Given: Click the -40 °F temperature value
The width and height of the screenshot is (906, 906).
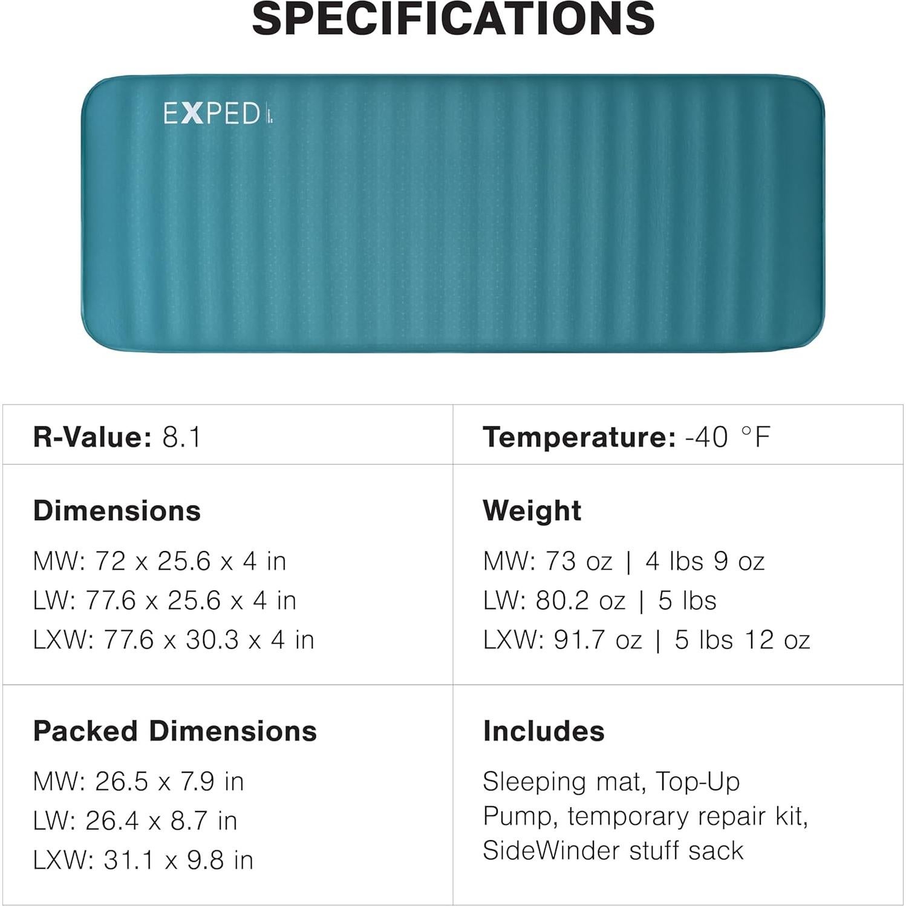Looking at the screenshot, I should (728, 437).
